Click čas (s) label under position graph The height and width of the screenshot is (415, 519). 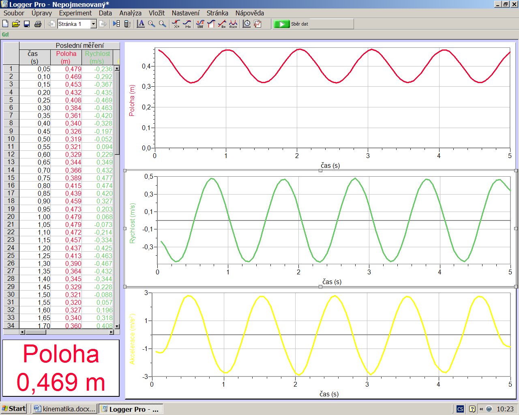[330, 165]
